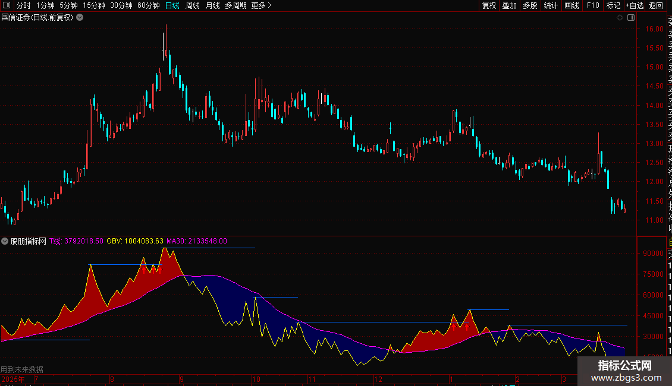The height and width of the screenshot is (386, 672).
Task: Open dropdown next to 国信证券 title
Action: point(80,18)
